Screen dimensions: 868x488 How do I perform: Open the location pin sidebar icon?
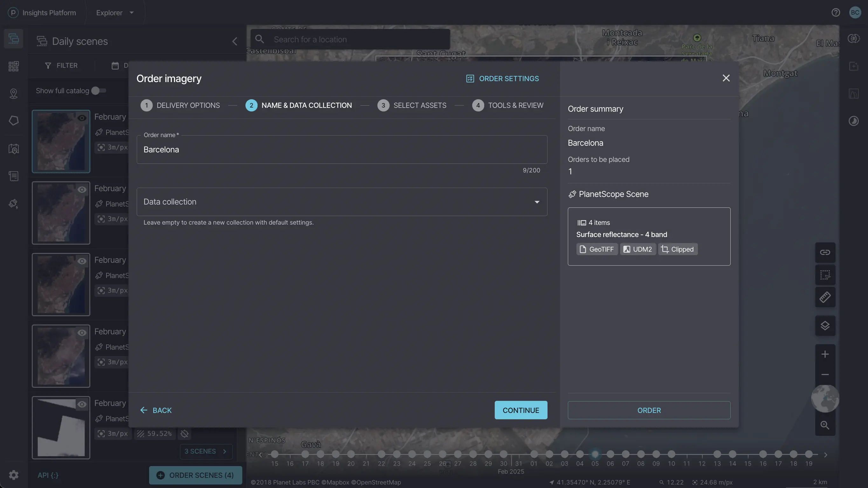[13, 94]
